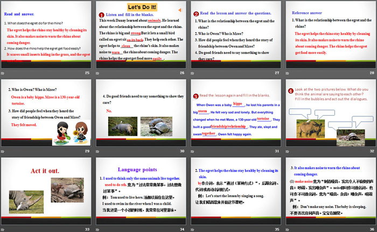Click the 'hippo' blank answer on slide 31

[238, 103]
